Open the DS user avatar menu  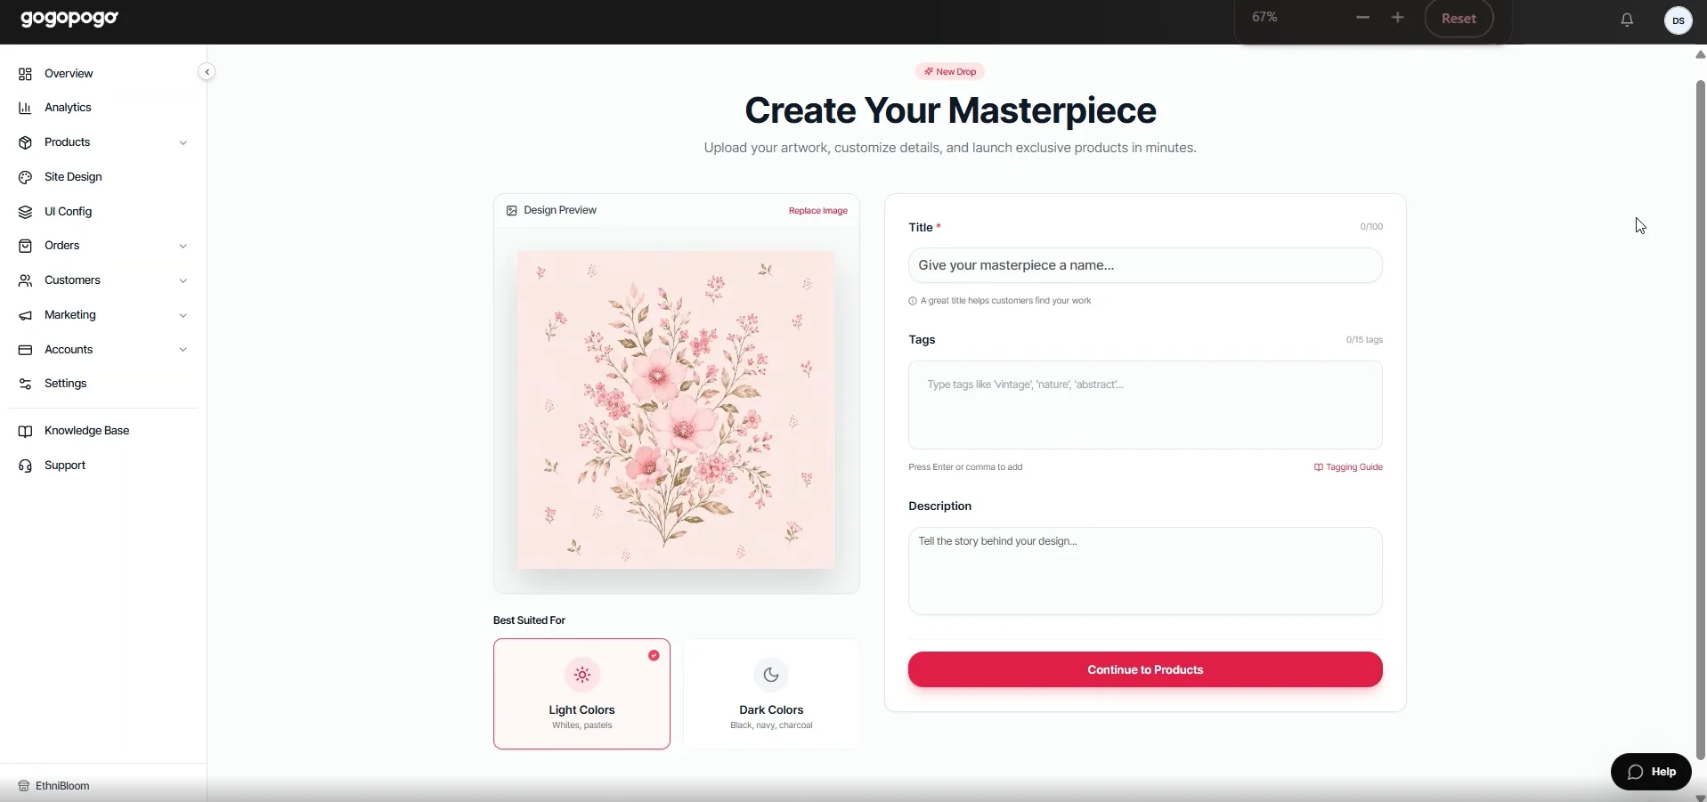point(1678,20)
